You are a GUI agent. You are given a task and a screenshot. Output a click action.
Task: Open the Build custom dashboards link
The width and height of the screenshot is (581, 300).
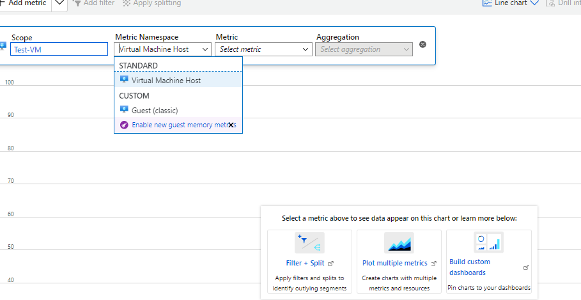(470, 267)
